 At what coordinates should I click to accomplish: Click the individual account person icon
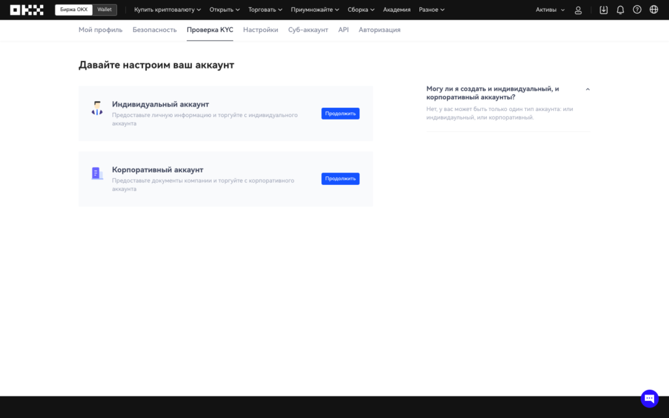(x=97, y=108)
